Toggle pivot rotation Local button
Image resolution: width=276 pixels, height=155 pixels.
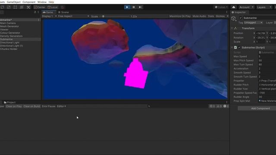click(53, 7)
